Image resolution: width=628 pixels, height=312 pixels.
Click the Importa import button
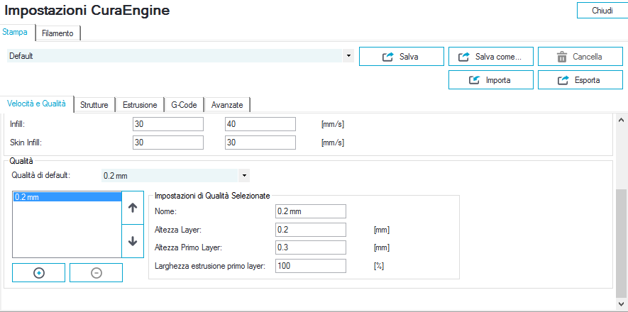point(490,80)
